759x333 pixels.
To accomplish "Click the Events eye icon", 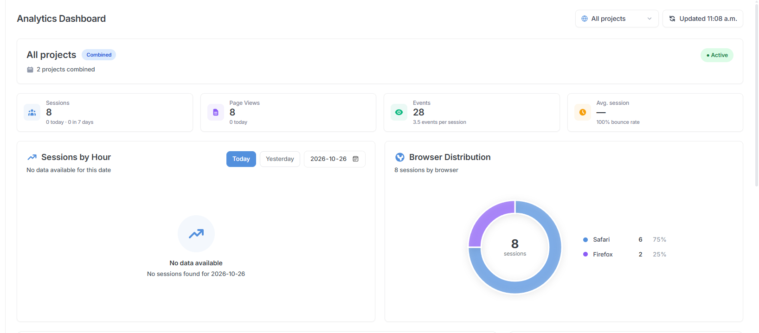I will tap(399, 112).
